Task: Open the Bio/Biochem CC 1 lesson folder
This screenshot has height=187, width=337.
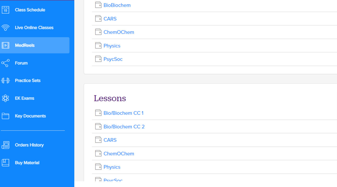Action: [124, 113]
